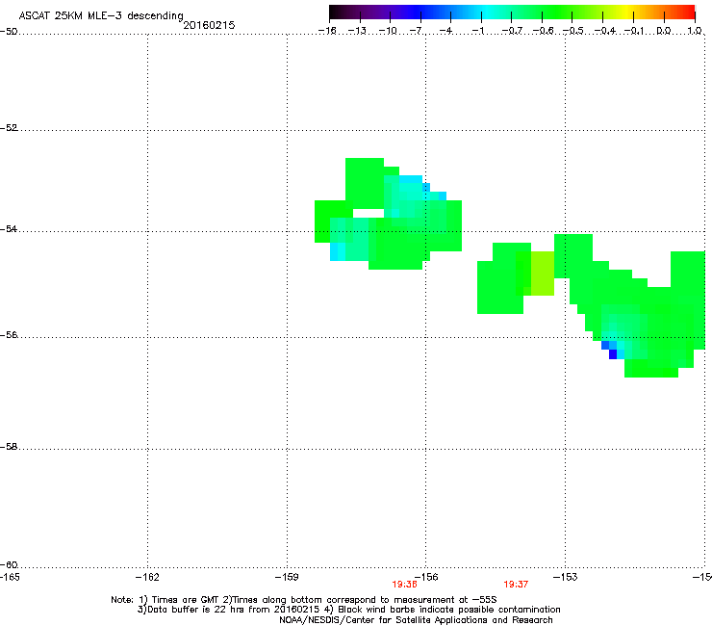Screen dimensions: 712x626
Task: Click the latitude label -60
Action: (9, 565)
